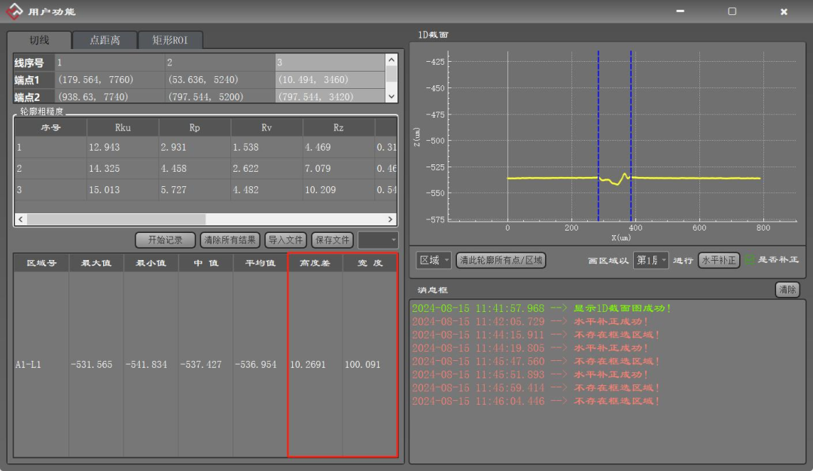Screen dimensions: 813x471
Task: Maximize the 用户功能 window
Action: tap(732, 11)
